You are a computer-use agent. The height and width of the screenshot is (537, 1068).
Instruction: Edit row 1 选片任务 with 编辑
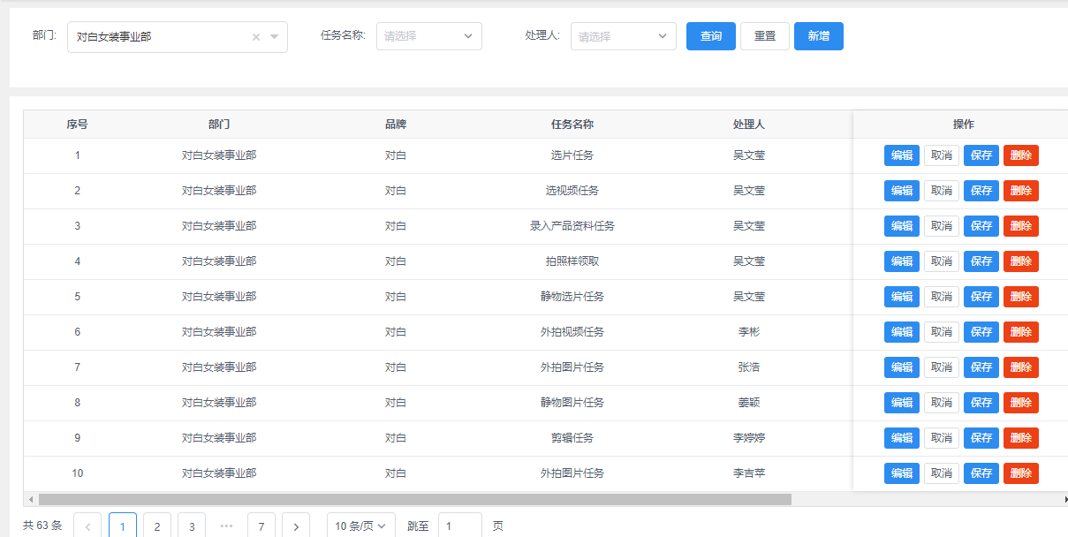point(902,155)
